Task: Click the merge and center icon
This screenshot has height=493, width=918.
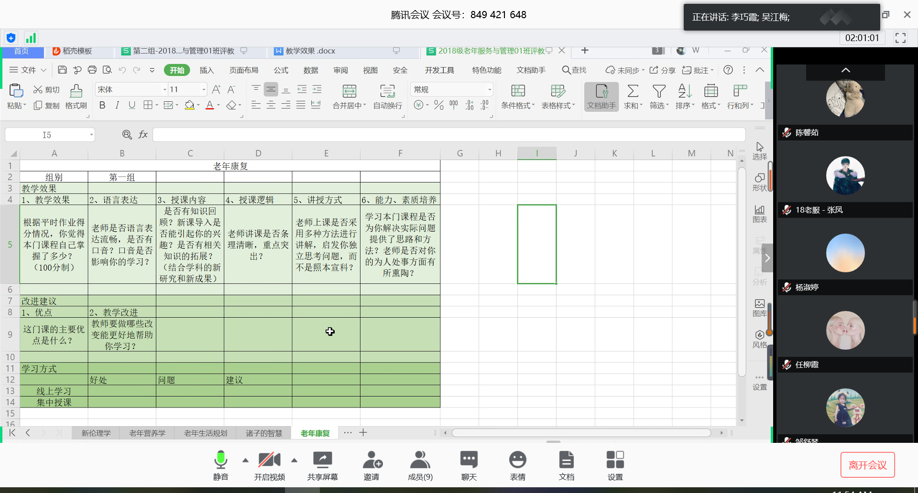Action: [349, 91]
